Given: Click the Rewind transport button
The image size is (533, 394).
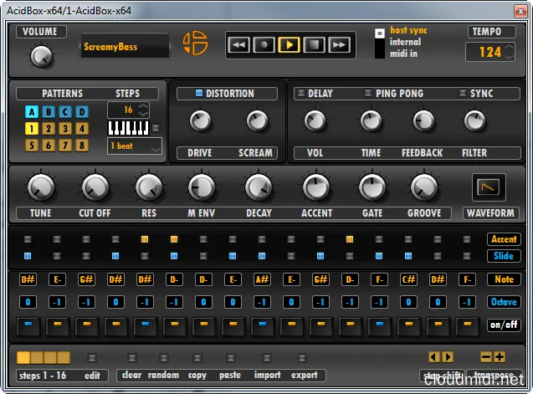Looking at the screenshot, I should pos(238,45).
